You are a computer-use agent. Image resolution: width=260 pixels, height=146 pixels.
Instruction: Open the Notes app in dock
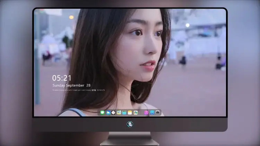coord(130,112)
